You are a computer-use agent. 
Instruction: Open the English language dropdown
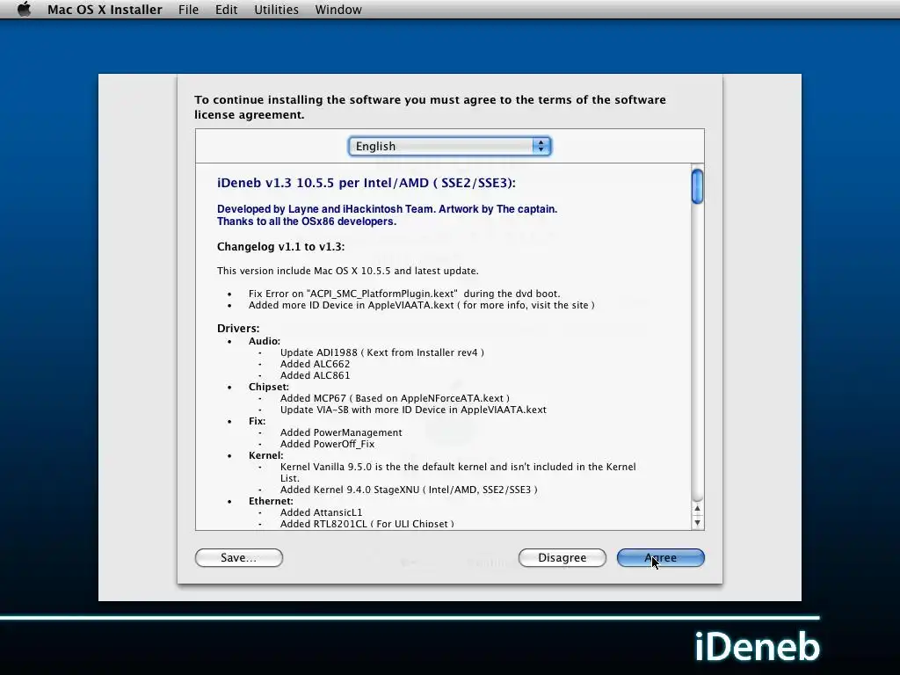coord(449,147)
